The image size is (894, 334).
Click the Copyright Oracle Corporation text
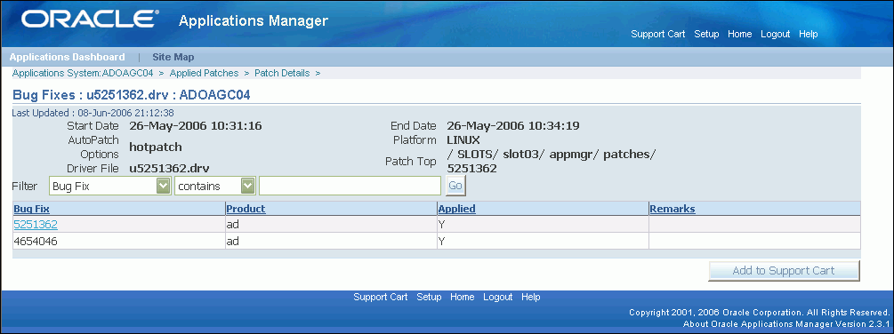(759, 313)
